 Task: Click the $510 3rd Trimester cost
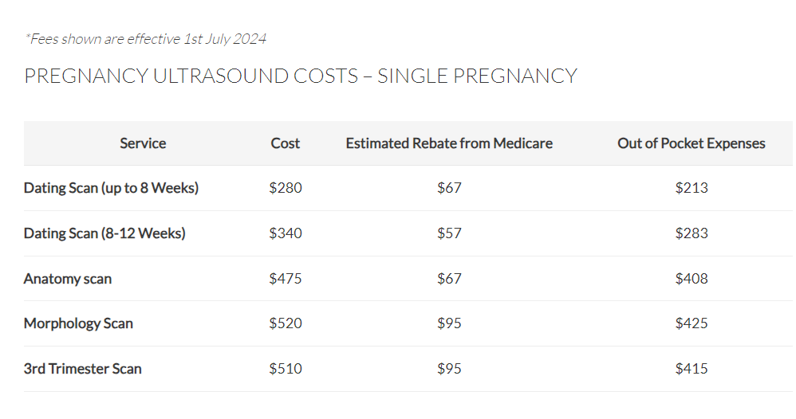point(286,369)
